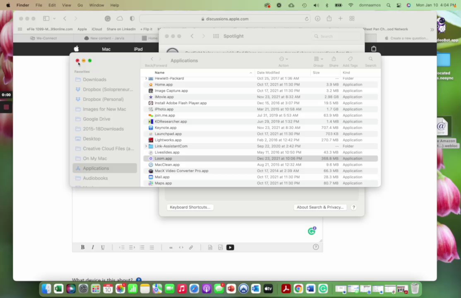
Task: Show all preferences grid in Spotlight window
Action: (216, 36)
